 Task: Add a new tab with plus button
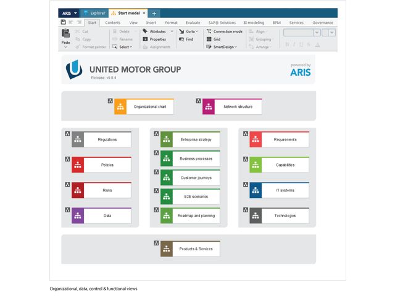[154, 13]
